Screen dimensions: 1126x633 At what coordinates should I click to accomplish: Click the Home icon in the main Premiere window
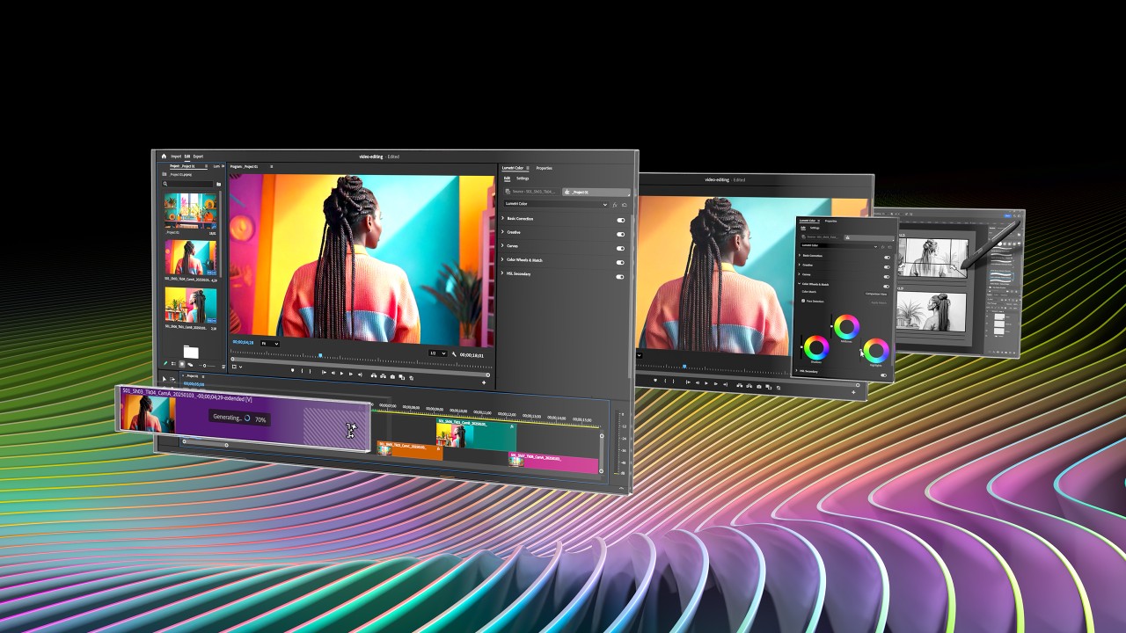(x=164, y=156)
